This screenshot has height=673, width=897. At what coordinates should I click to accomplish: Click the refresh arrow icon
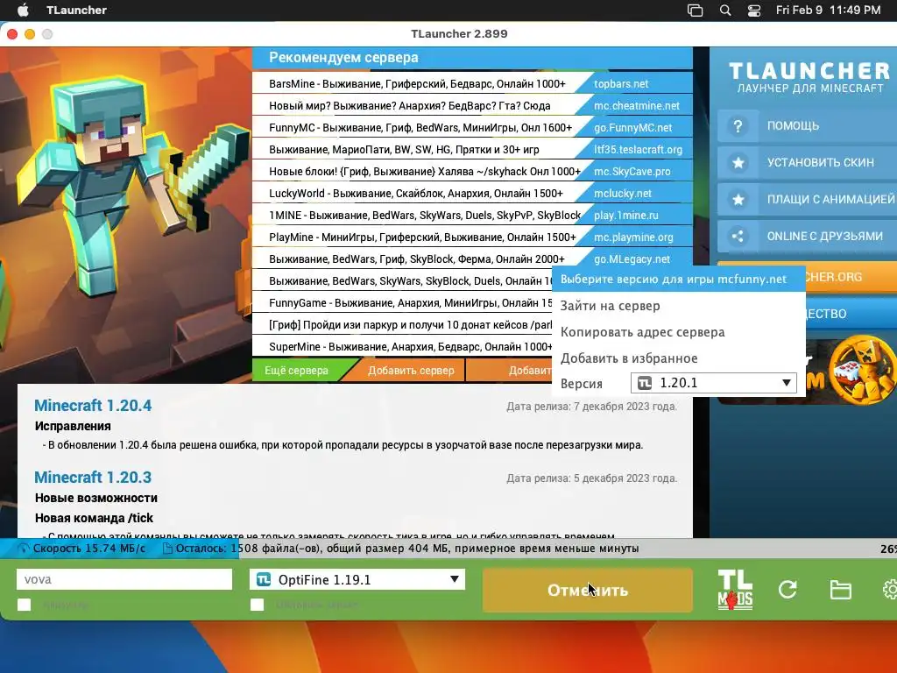pos(788,590)
